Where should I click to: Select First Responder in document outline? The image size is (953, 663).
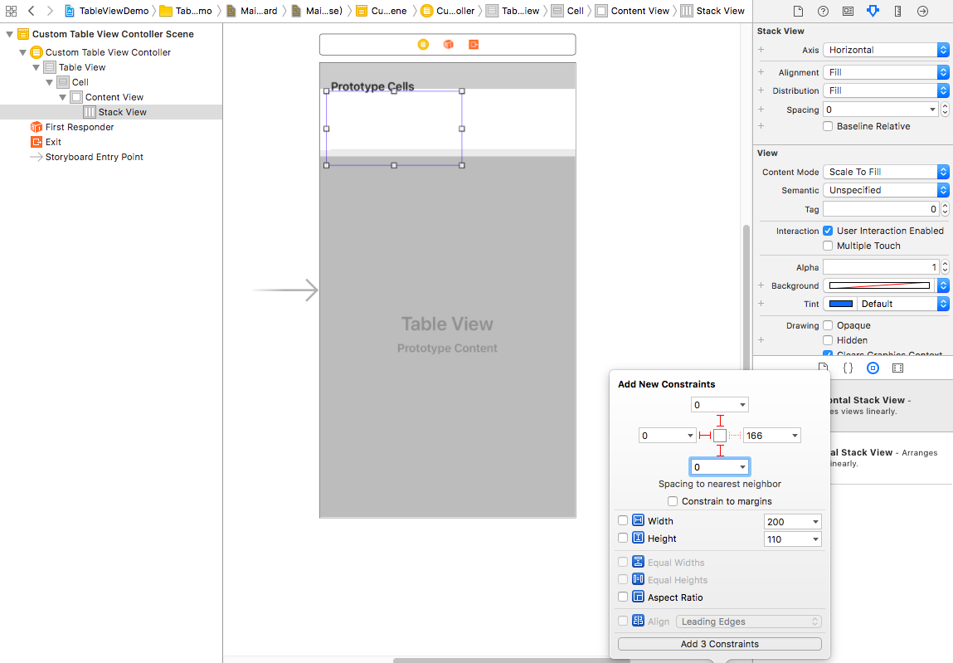point(79,127)
